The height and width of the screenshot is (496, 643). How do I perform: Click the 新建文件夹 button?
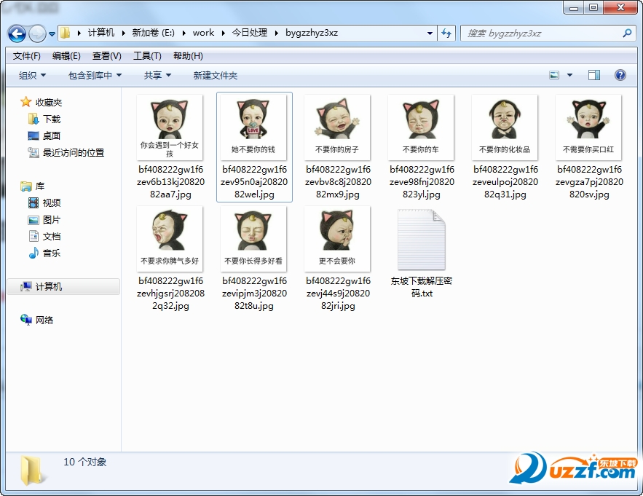point(216,76)
